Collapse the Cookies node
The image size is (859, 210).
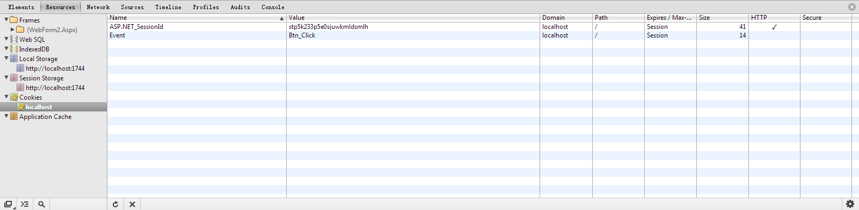coord(6,97)
